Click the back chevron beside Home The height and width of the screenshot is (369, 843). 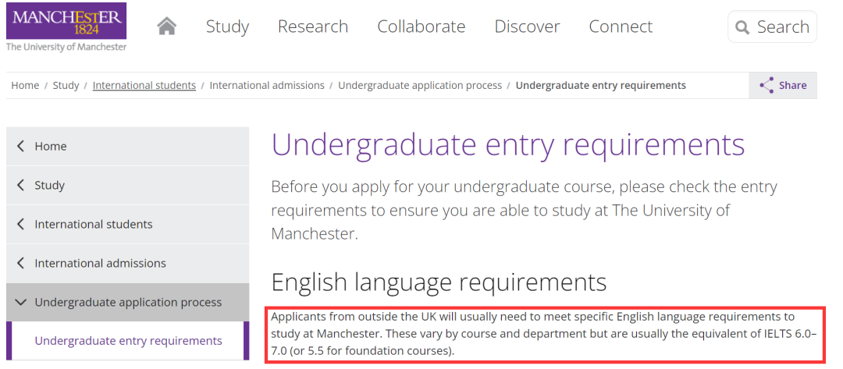20,146
